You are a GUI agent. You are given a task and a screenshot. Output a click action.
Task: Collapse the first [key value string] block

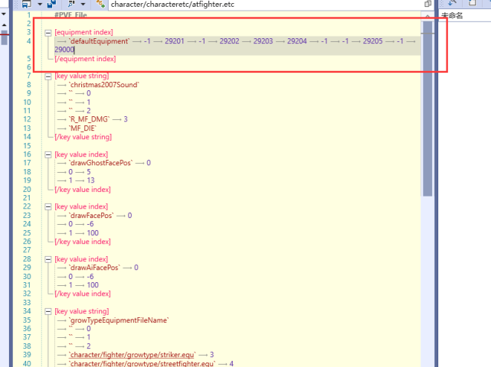pos(48,76)
